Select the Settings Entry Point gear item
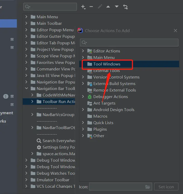 click(56, 147)
